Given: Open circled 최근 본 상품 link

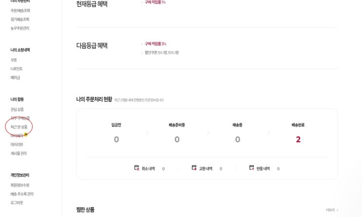Looking at the screenshot, I should 19,127.
